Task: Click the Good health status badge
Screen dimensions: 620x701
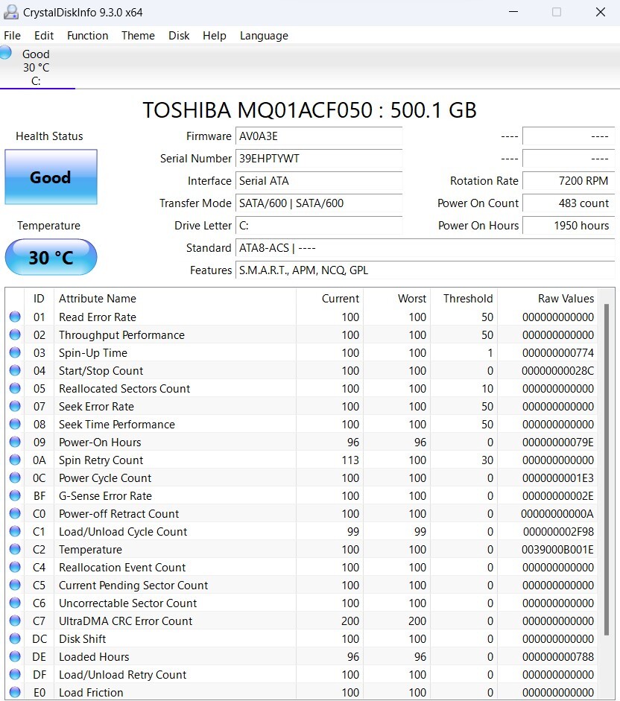Action: (50, 177)
